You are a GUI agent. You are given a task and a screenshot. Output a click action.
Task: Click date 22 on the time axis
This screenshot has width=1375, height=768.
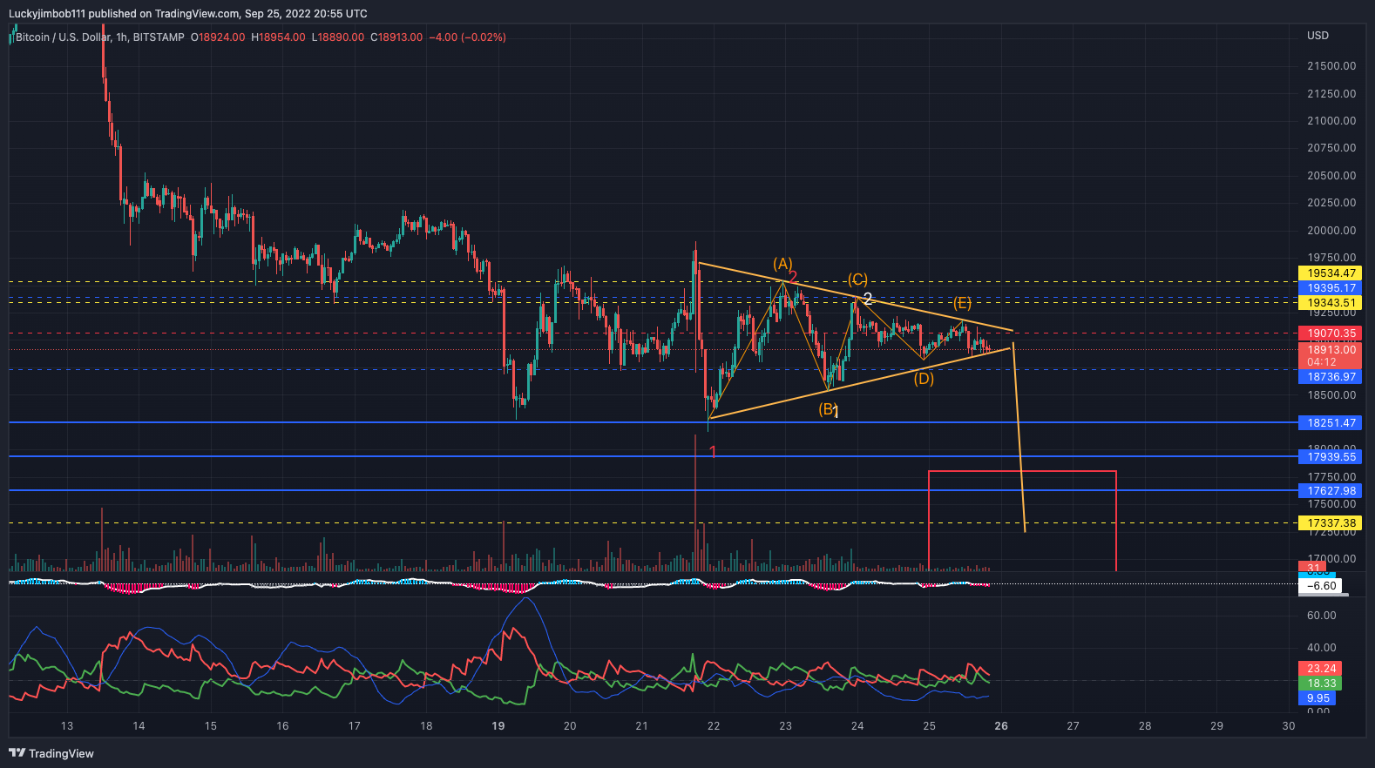714,726
